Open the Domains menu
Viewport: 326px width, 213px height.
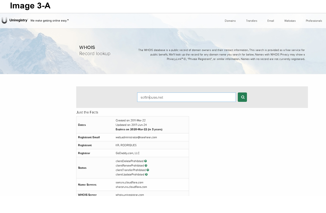pyautogui.click(x=230, y=21)
